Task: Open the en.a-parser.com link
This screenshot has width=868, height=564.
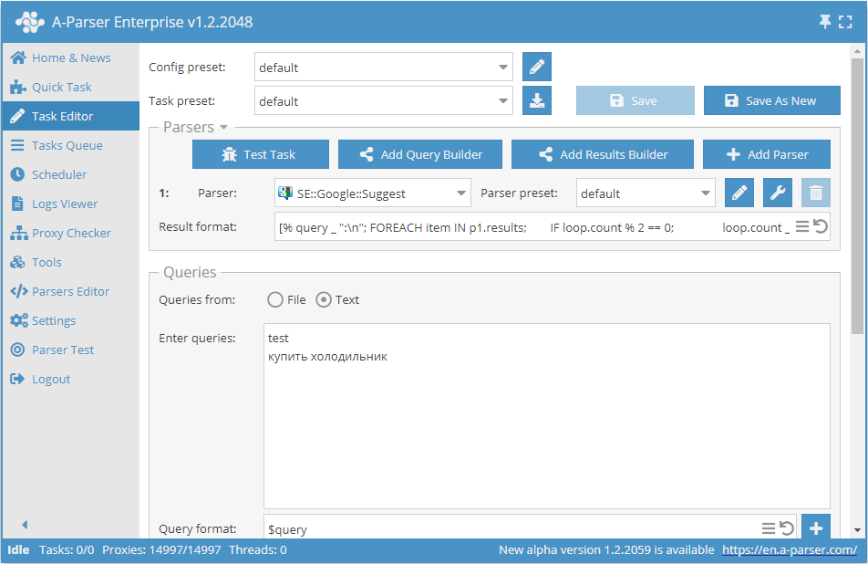Action: point(790,549)
